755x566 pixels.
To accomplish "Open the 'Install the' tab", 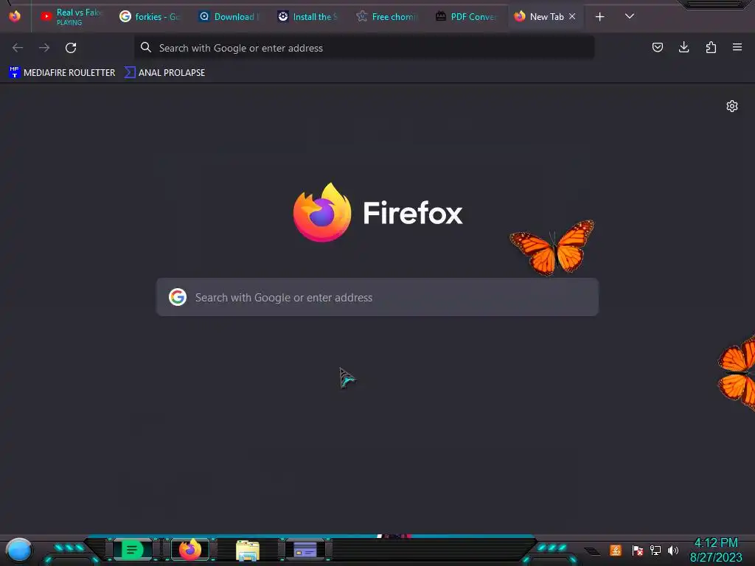I will [307, 16].
